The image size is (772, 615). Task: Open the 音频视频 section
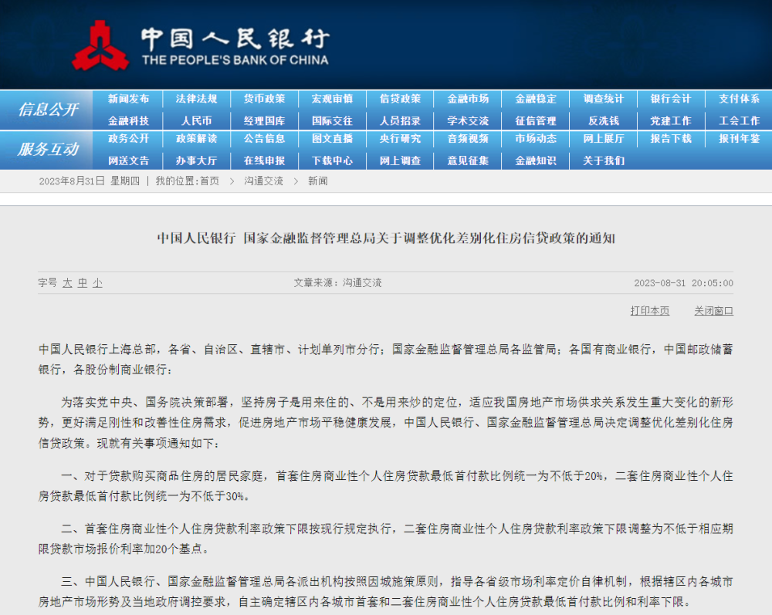(468, 139)
